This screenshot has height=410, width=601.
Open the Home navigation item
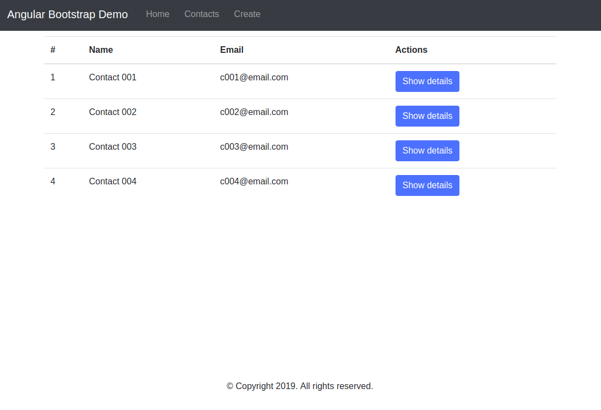pyautogui.click(x=158, y=14)
